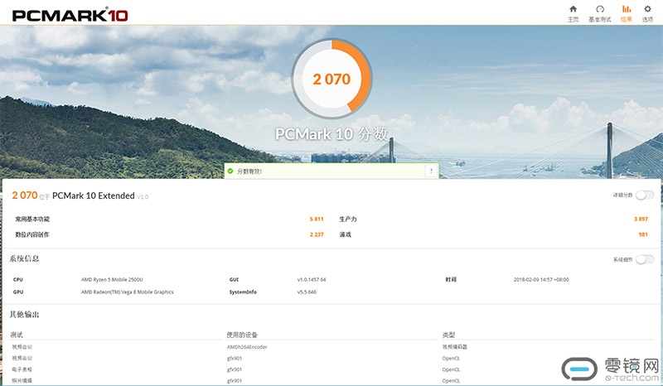Click the green valid-score check icon
This screenshot has height=386, width=663.
click(230, 171)
